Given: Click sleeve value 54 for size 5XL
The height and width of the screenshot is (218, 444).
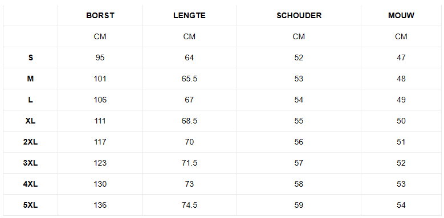Looking at the screenshot, I should [x=401, y=205].
